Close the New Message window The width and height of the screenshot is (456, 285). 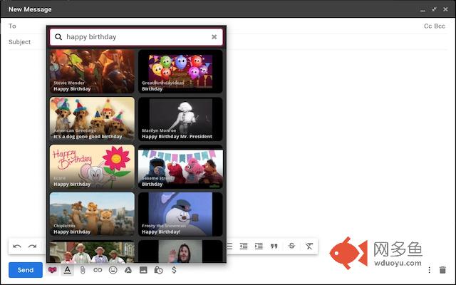click(x=445, y=9)
